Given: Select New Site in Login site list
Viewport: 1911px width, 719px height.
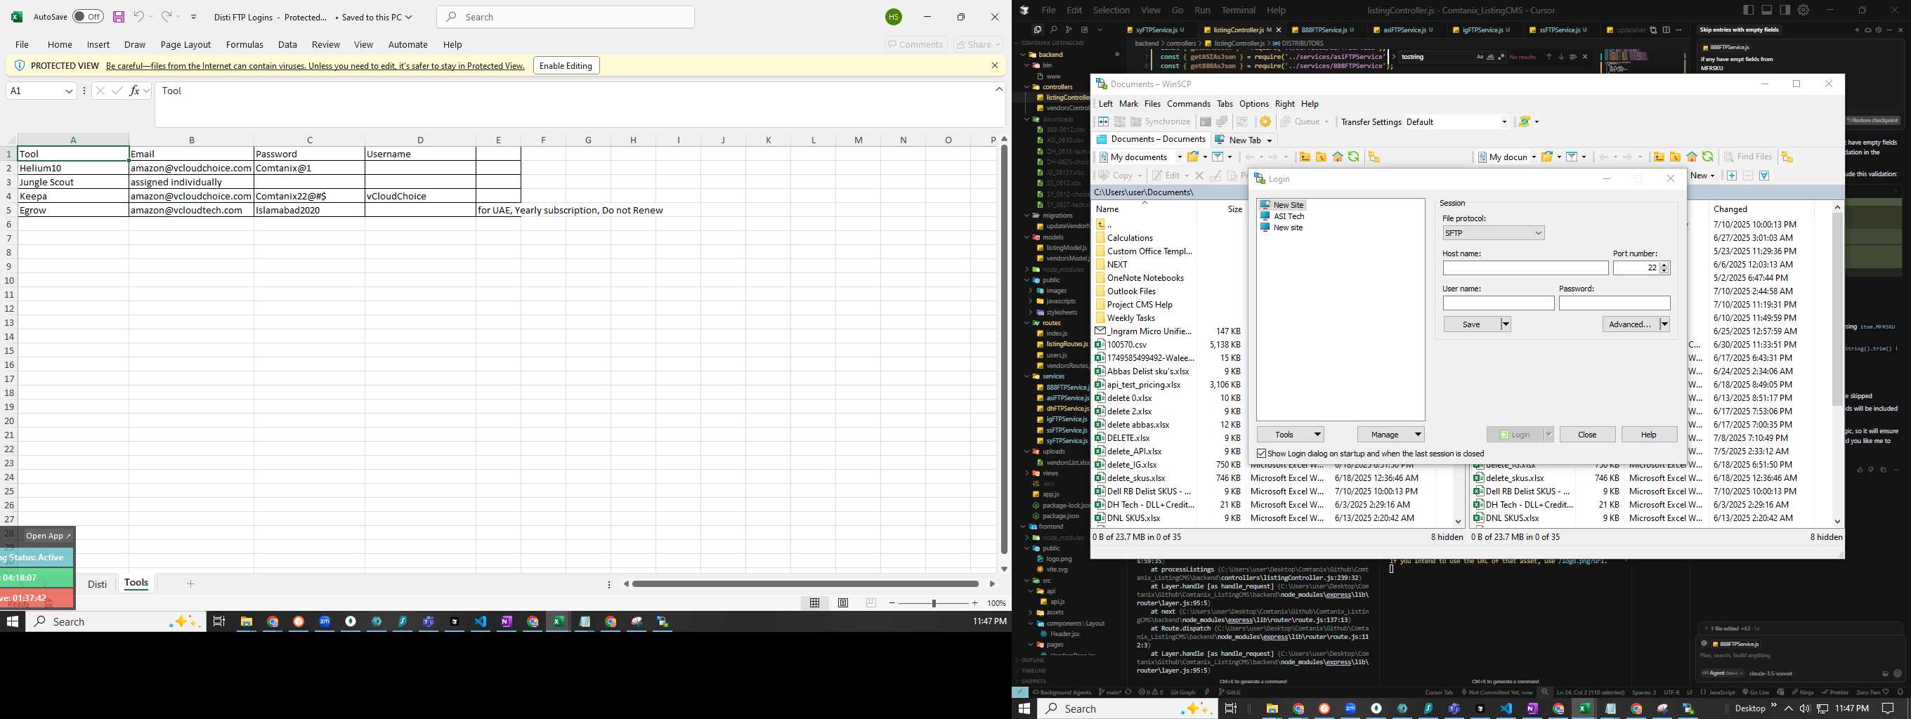Looking at the screenshot, I should tap(1282, 204).
